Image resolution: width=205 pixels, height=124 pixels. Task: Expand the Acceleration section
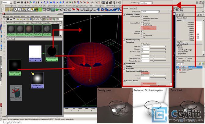124,64
